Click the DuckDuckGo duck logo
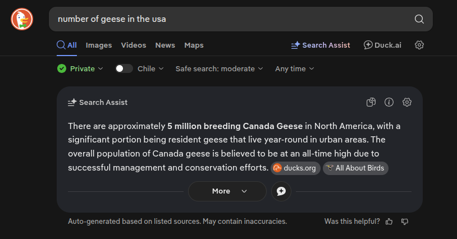The height and width of the screenshot is (239, 457). 22,19
